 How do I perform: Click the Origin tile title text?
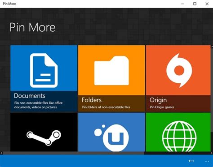(158, 100)
